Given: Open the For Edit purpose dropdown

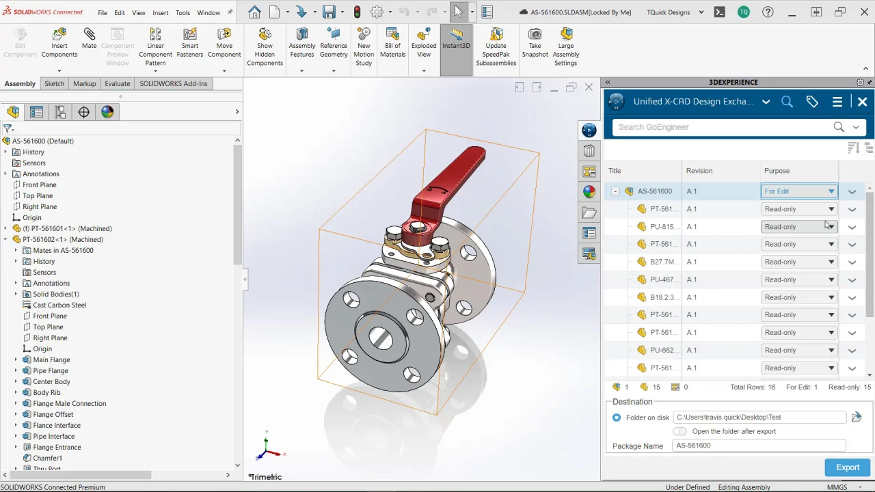Looking at the screenshot, I should coord(799,191).
